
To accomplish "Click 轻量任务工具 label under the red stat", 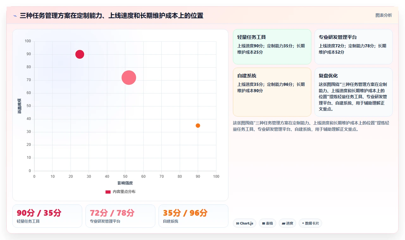I will tap(28, 221).
